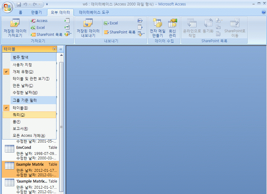This screenshot has height=194, width=267.
Task: Collapse navigation pane with shutter button
Action: click(61, 49)
